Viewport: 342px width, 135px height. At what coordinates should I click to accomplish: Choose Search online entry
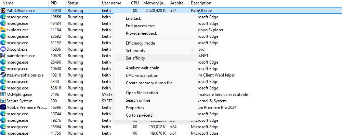click(x=156, y=100)
